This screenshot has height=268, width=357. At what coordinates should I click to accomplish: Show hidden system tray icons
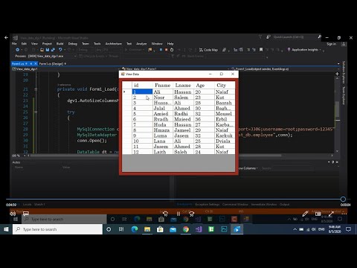[x=295, y=229]
